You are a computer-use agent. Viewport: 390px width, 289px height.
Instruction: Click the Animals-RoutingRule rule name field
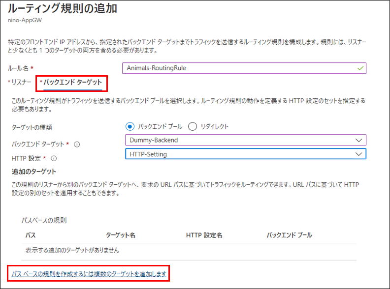coord(244,68)
